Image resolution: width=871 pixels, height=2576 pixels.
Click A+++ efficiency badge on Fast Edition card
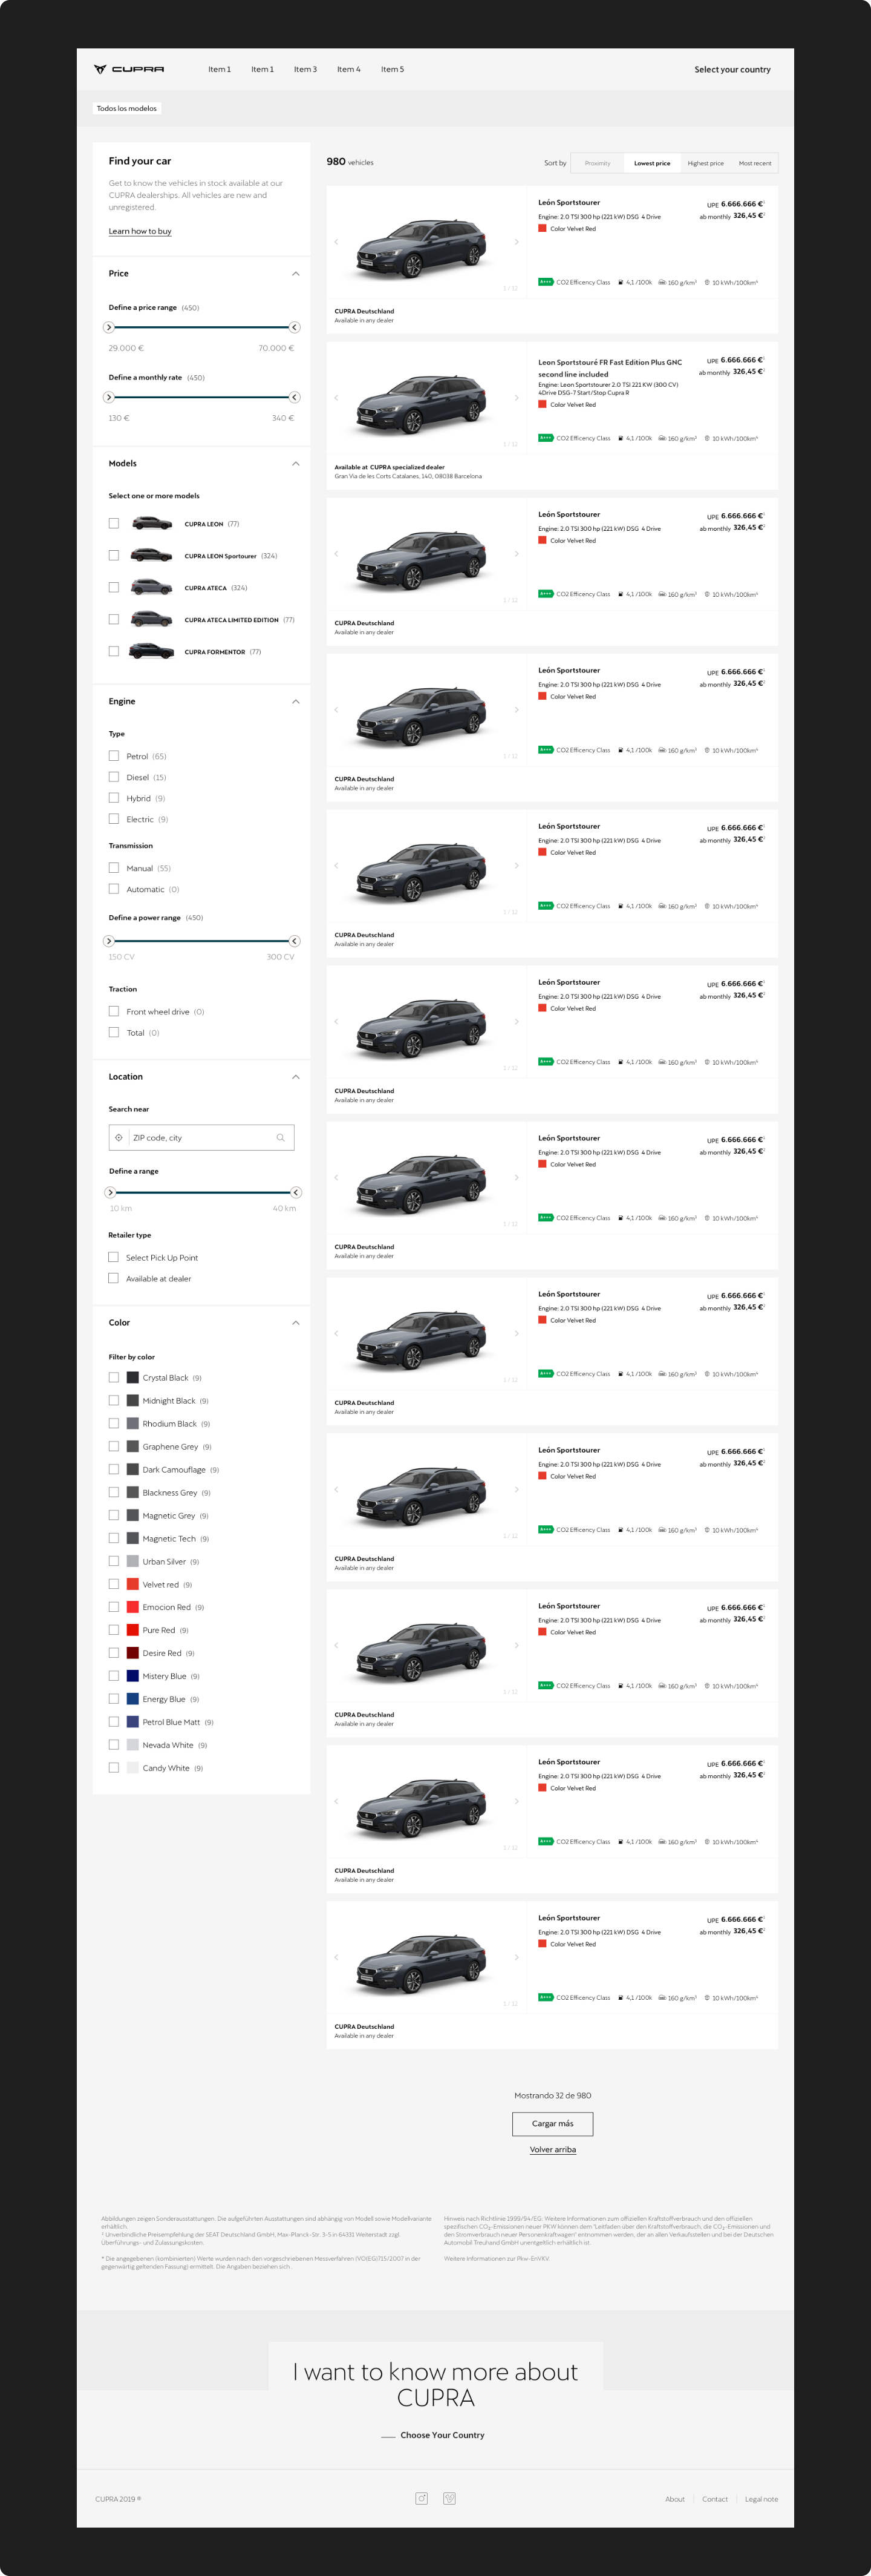(546, 438)
